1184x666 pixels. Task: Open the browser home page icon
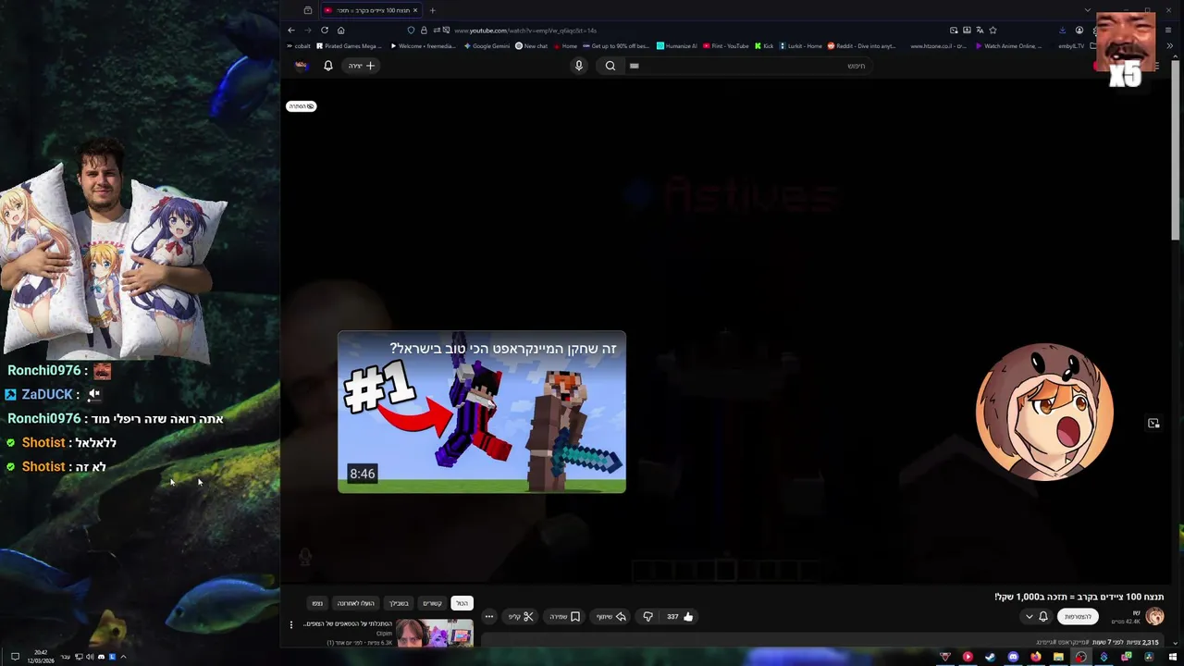coord(340,30)
